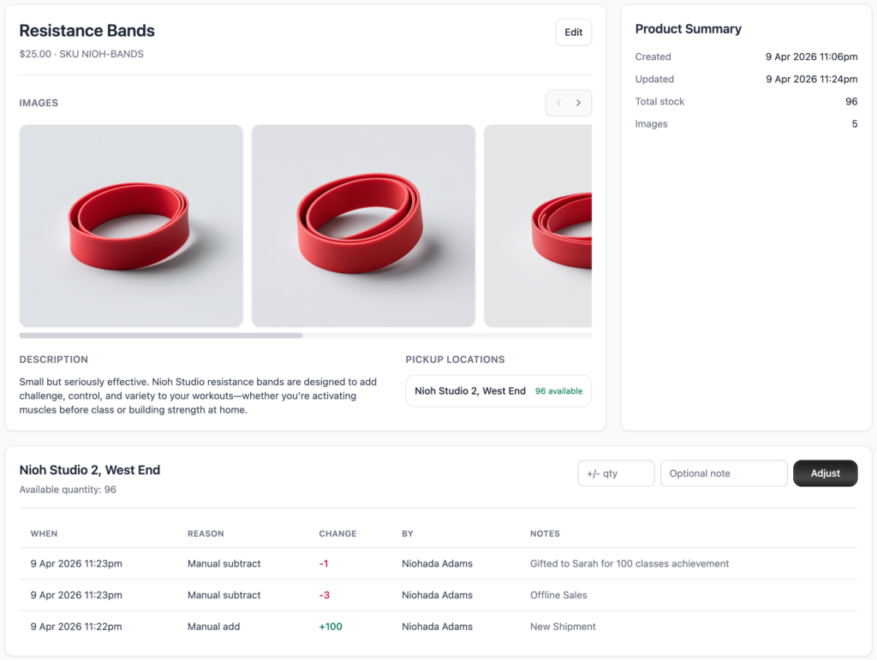Click into the Optional note field
The image size is (877, 660).
point(723,473)
